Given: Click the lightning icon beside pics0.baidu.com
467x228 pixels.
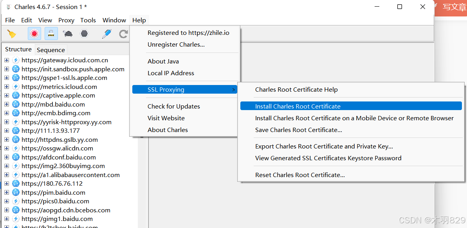Looking at the screenshot, I should point(16,201).
